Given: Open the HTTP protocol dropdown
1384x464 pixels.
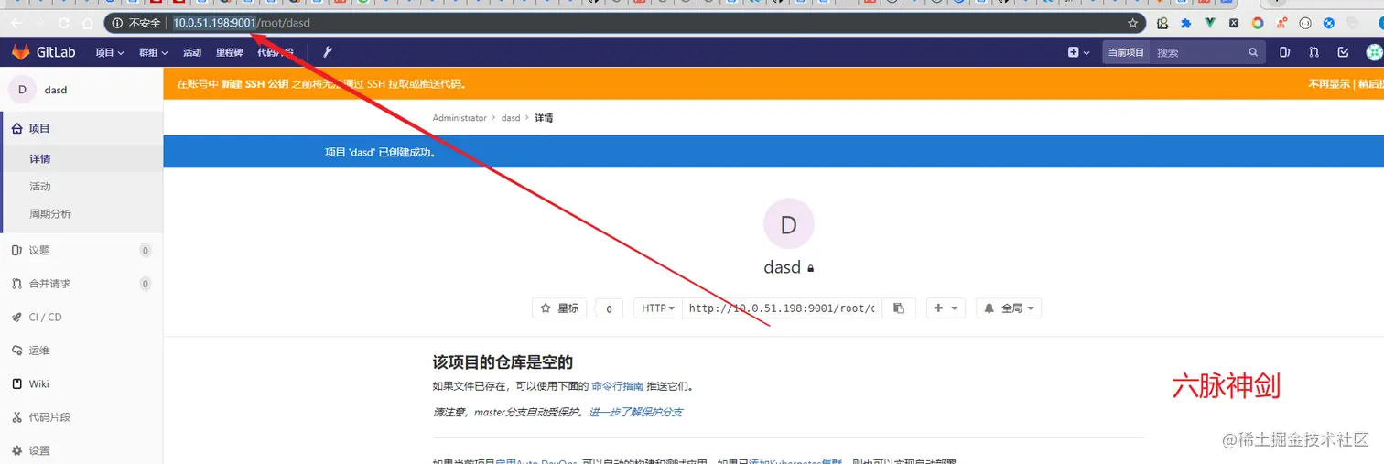Looking at the screenshot, I should [x=658, y=308].
